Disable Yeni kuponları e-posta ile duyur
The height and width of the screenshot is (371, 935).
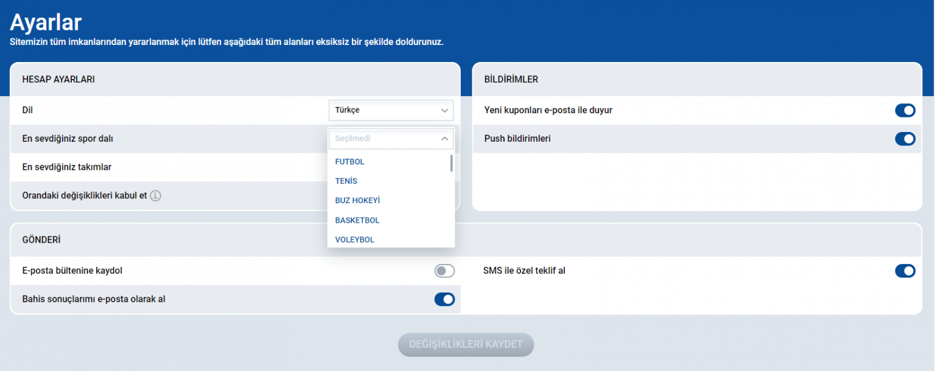pos(905,111)
